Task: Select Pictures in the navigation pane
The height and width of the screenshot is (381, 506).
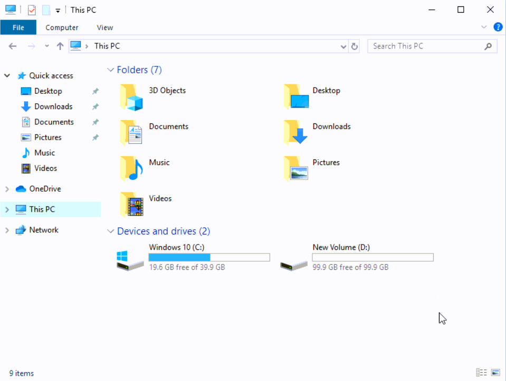Action: click(48, 138)
